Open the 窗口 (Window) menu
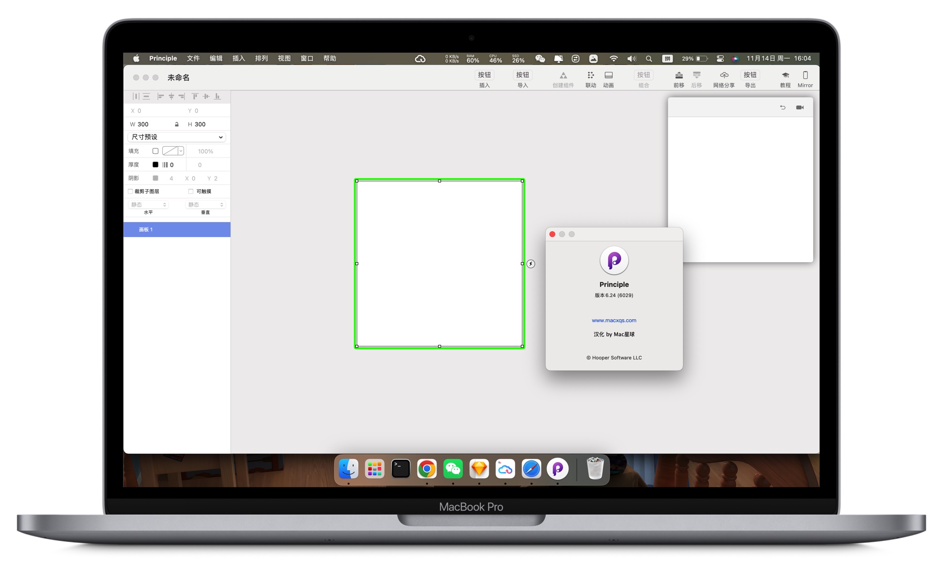 pos(307,59)
